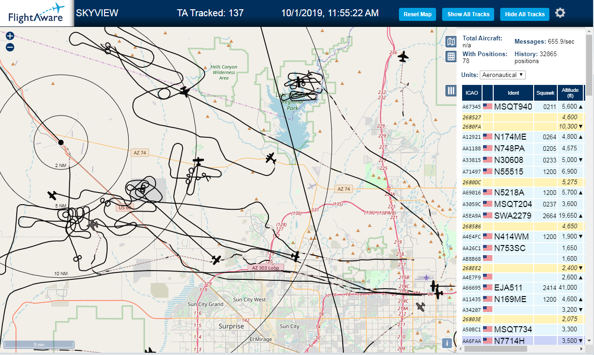Select the MSQT734 aircraft row

(522, 329)
